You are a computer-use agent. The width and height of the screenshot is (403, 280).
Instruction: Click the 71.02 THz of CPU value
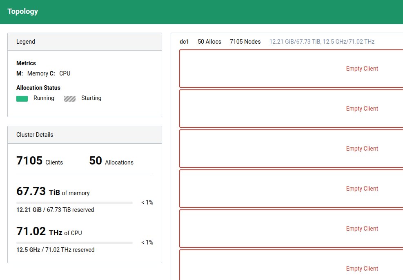click(49, 231)
